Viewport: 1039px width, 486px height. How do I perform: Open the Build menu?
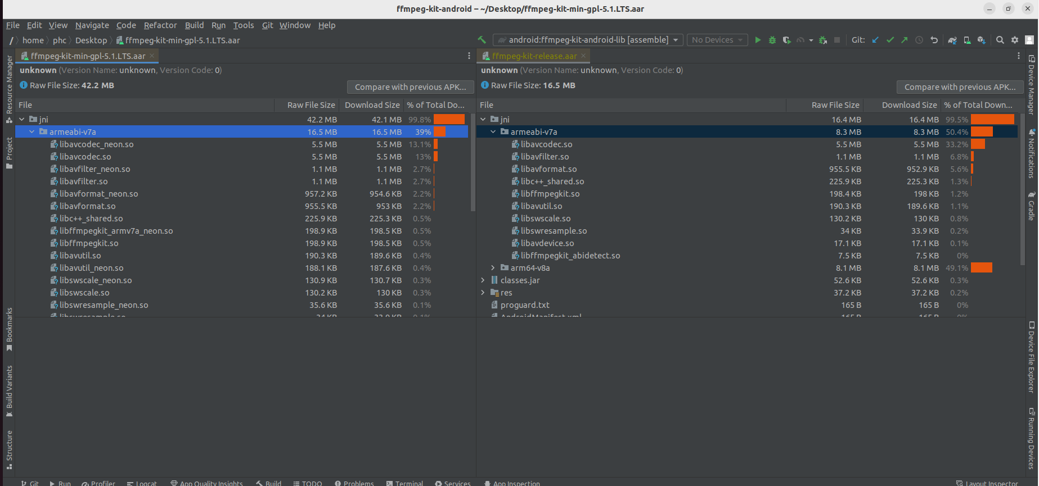pos(195,25)
